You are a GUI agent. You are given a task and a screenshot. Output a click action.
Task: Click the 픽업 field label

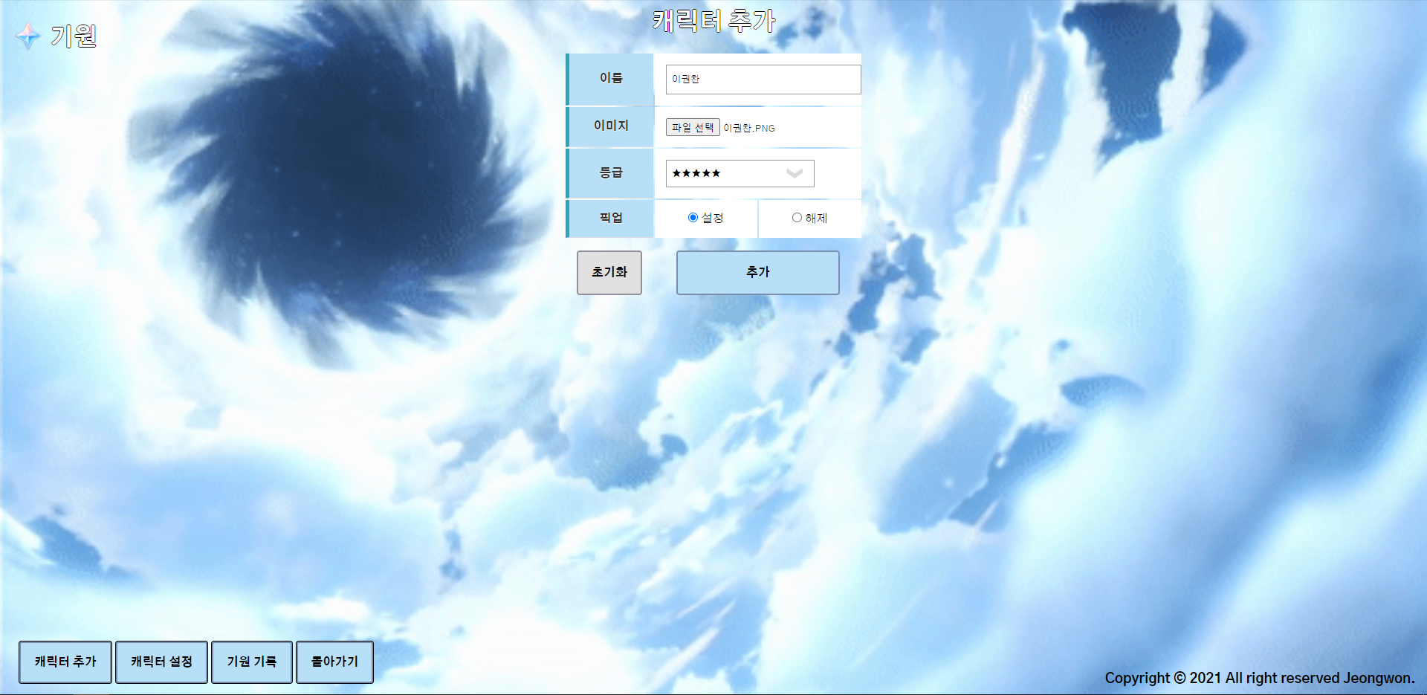(611, 218)
